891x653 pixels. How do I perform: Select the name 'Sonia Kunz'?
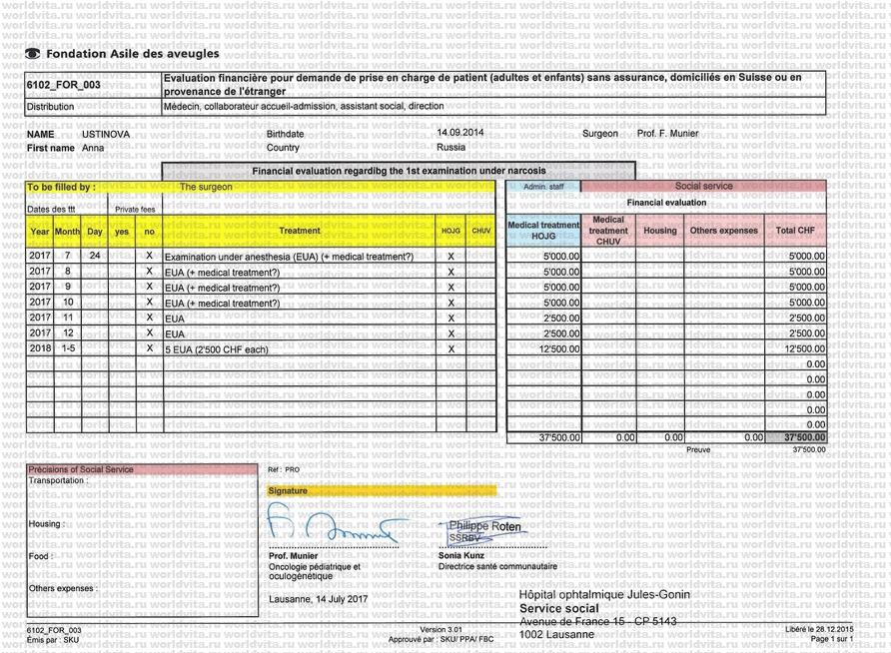pos(460,556)
